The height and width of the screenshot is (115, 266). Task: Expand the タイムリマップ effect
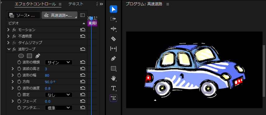click(x=8, y=43)
